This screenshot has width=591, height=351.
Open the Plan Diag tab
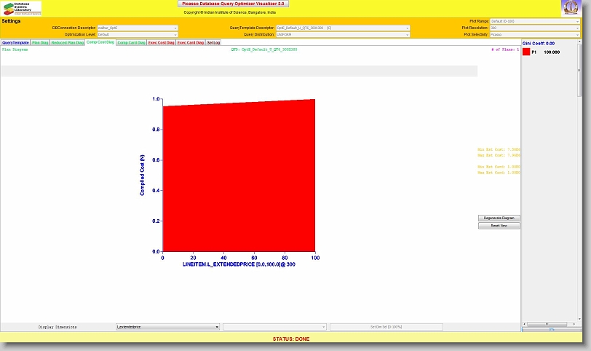pyautogui.click(x=40, y=43)
